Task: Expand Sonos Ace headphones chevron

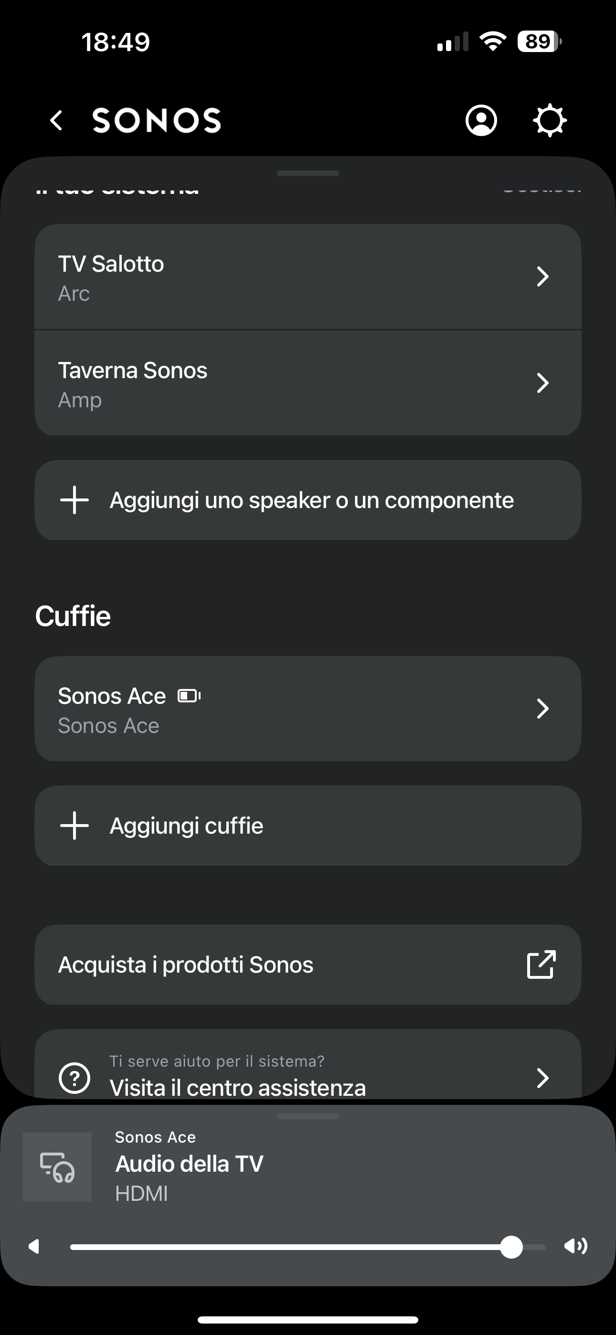Action: [542, 709]
